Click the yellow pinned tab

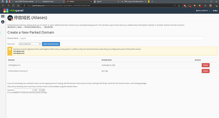point(149,2)
